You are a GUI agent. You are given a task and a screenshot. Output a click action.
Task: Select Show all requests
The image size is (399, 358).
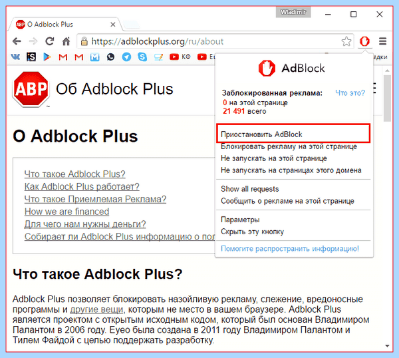click(x=250, y=189)
